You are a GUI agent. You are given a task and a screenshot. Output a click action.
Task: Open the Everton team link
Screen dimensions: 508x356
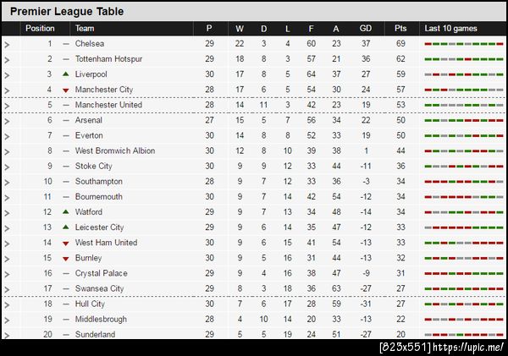[x=89, y=135]
